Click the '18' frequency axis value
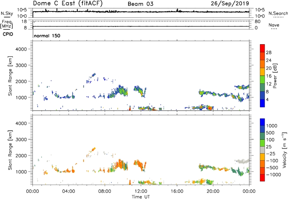The height and width of the screenshot is (199, 288). click(24, 22)
